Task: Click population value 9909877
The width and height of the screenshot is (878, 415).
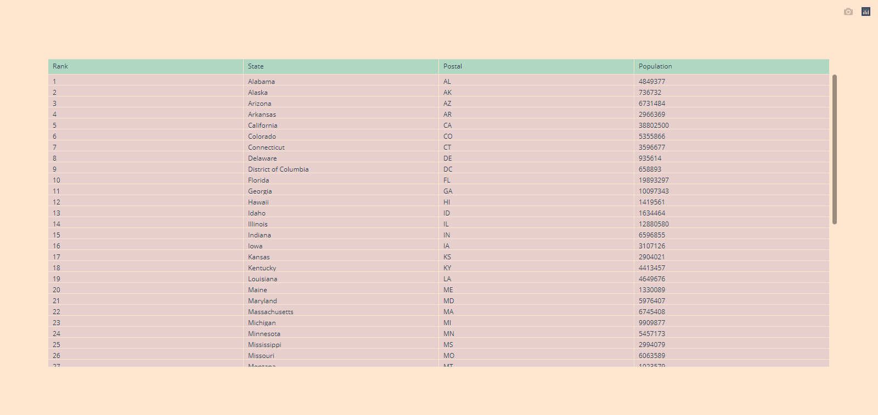Action: (652, 323)
